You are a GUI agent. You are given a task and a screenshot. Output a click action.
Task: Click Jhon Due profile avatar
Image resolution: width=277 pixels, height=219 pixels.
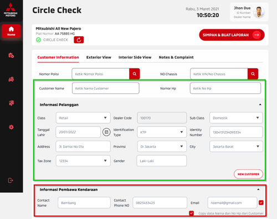click(259, 12)
